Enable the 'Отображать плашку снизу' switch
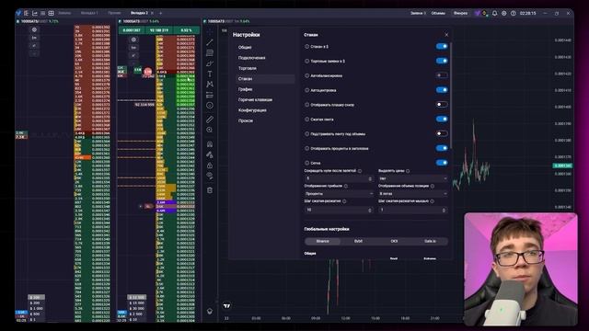Viewport: 589px width, 331px height. click(x=442, y=104)
